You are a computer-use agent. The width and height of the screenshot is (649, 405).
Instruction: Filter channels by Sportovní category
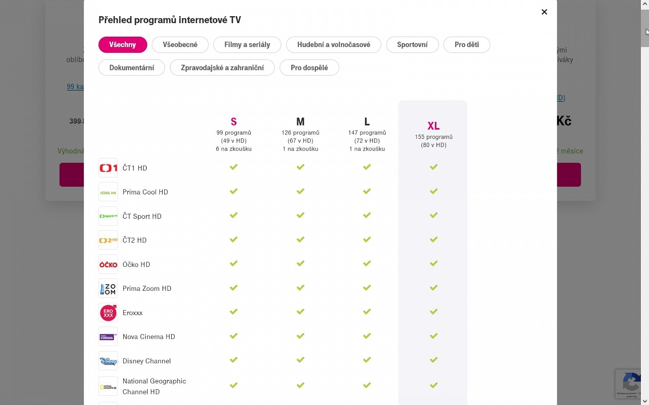point(412,45)
